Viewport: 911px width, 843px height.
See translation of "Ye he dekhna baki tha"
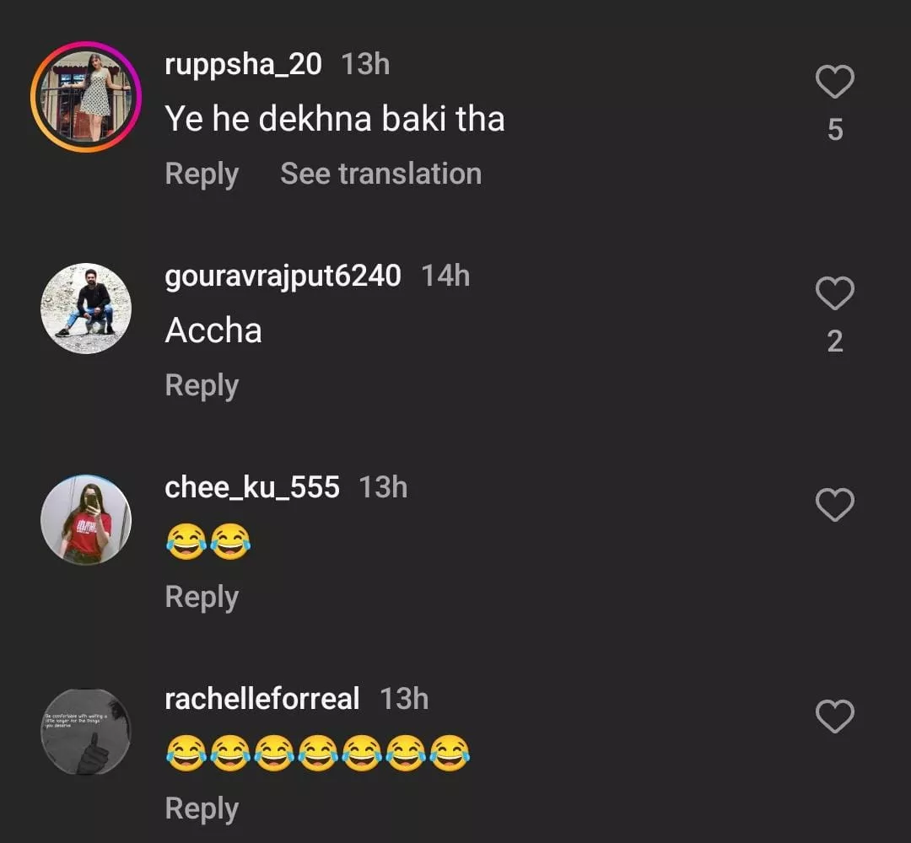[x=380, y=175]
